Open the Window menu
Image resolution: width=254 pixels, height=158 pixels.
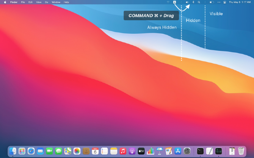pyautogui.click(x=56, y=2)
